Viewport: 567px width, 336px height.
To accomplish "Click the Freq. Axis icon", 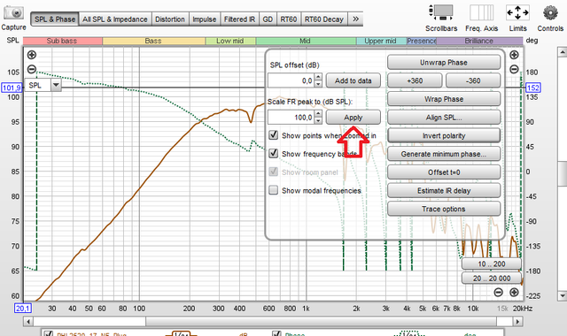I will pyautogui.click(x=481, y=13).
